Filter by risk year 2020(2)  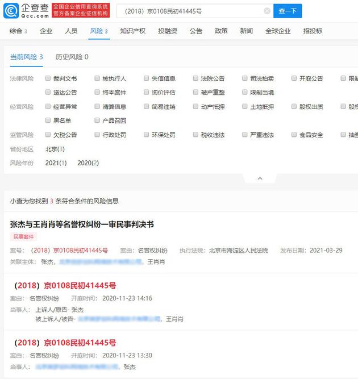[x=88, y=163]
